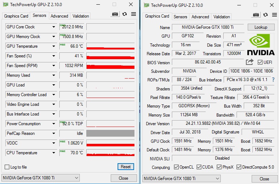The height and width of the screenshot is (184, 279).
Task: Click Close button in Sensors window
Action: click(123, 178)
